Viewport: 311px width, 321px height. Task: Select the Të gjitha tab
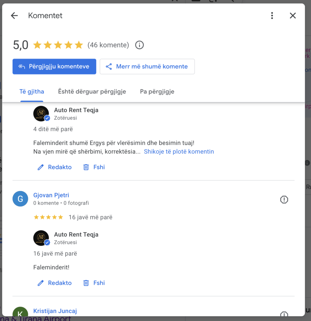click(32, 92)
